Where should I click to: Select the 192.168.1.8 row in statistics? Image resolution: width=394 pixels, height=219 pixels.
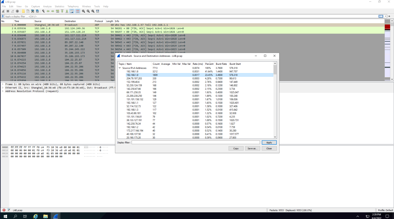132,72
